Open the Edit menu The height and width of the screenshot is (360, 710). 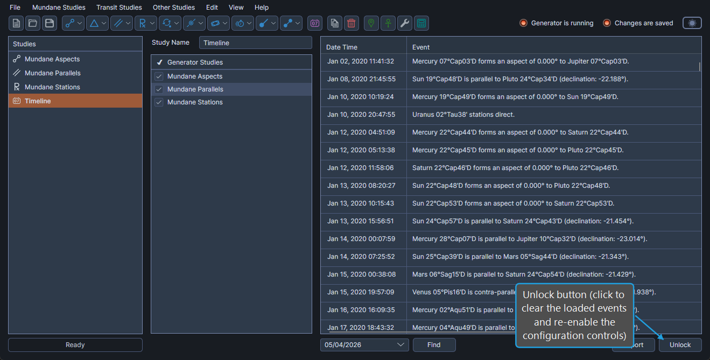coord(212,8)
